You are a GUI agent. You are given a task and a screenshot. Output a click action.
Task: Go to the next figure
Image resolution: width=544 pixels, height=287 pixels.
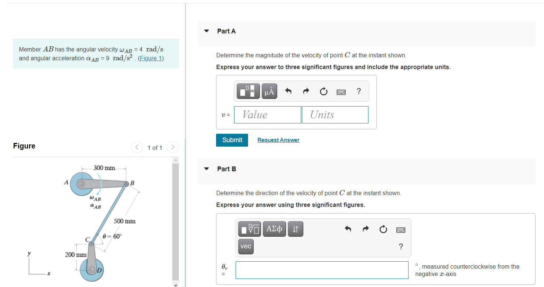click(x=173, y=147)
